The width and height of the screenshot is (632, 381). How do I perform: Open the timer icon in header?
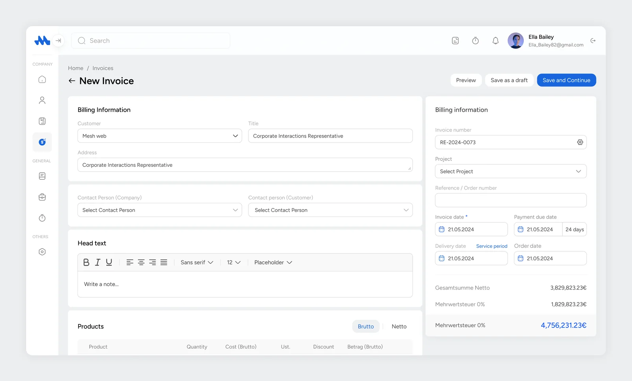point(476,41)
